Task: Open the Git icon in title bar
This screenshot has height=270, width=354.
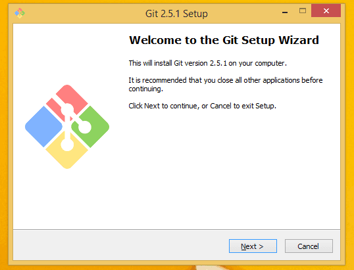Action: pyautogui.click(x=20, y=13)
